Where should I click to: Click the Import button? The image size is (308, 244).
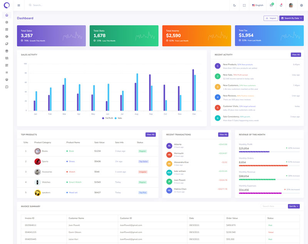pyautogui.click(x=271, y=18)
